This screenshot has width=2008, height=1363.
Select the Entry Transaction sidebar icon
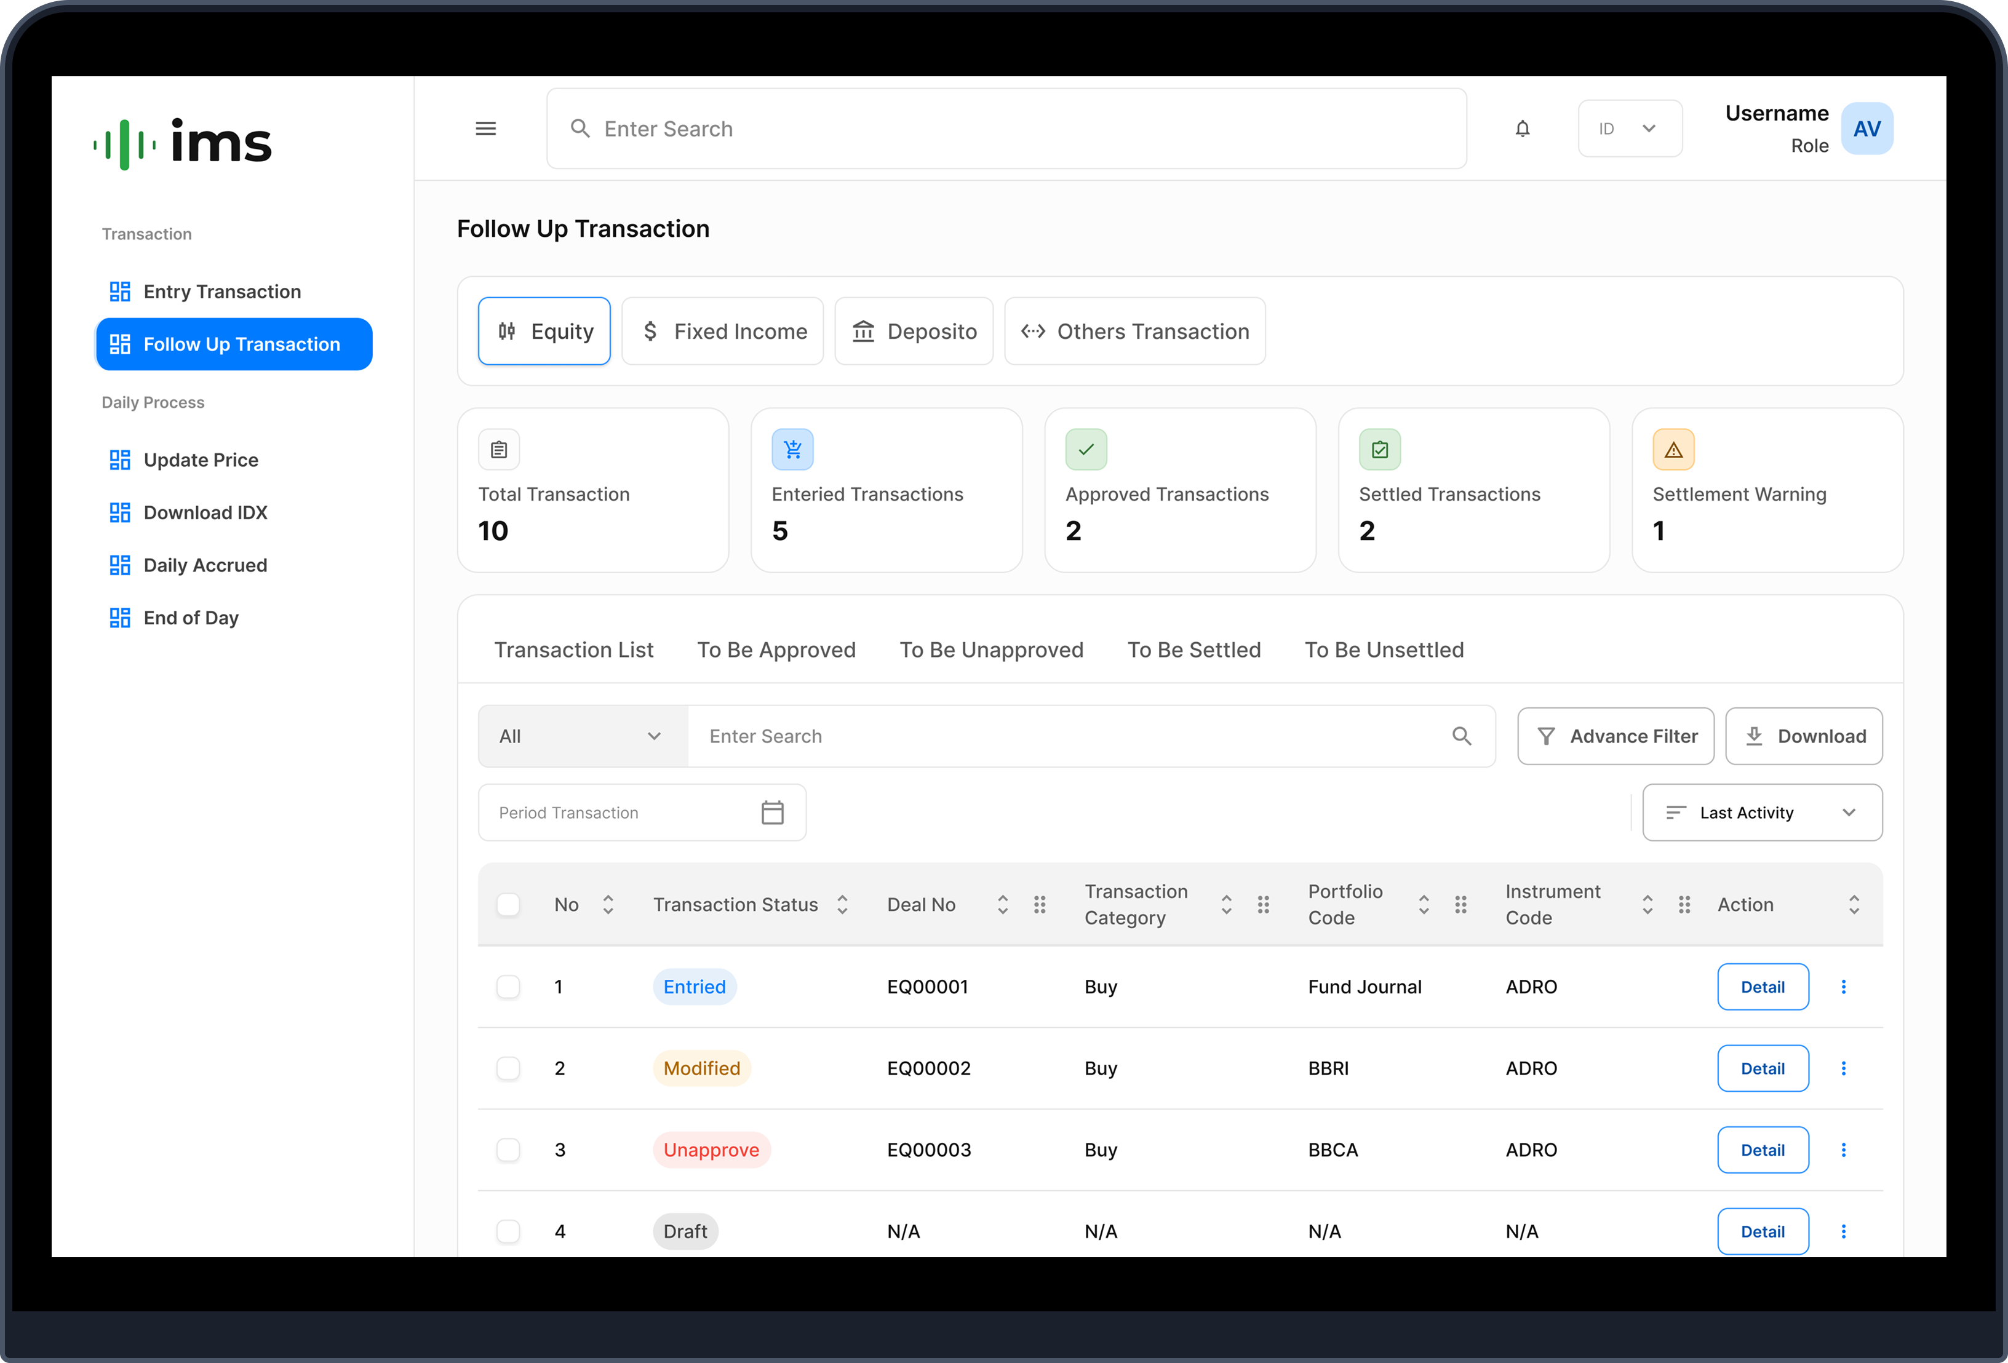pyautogui.click(x=120, y=291)
